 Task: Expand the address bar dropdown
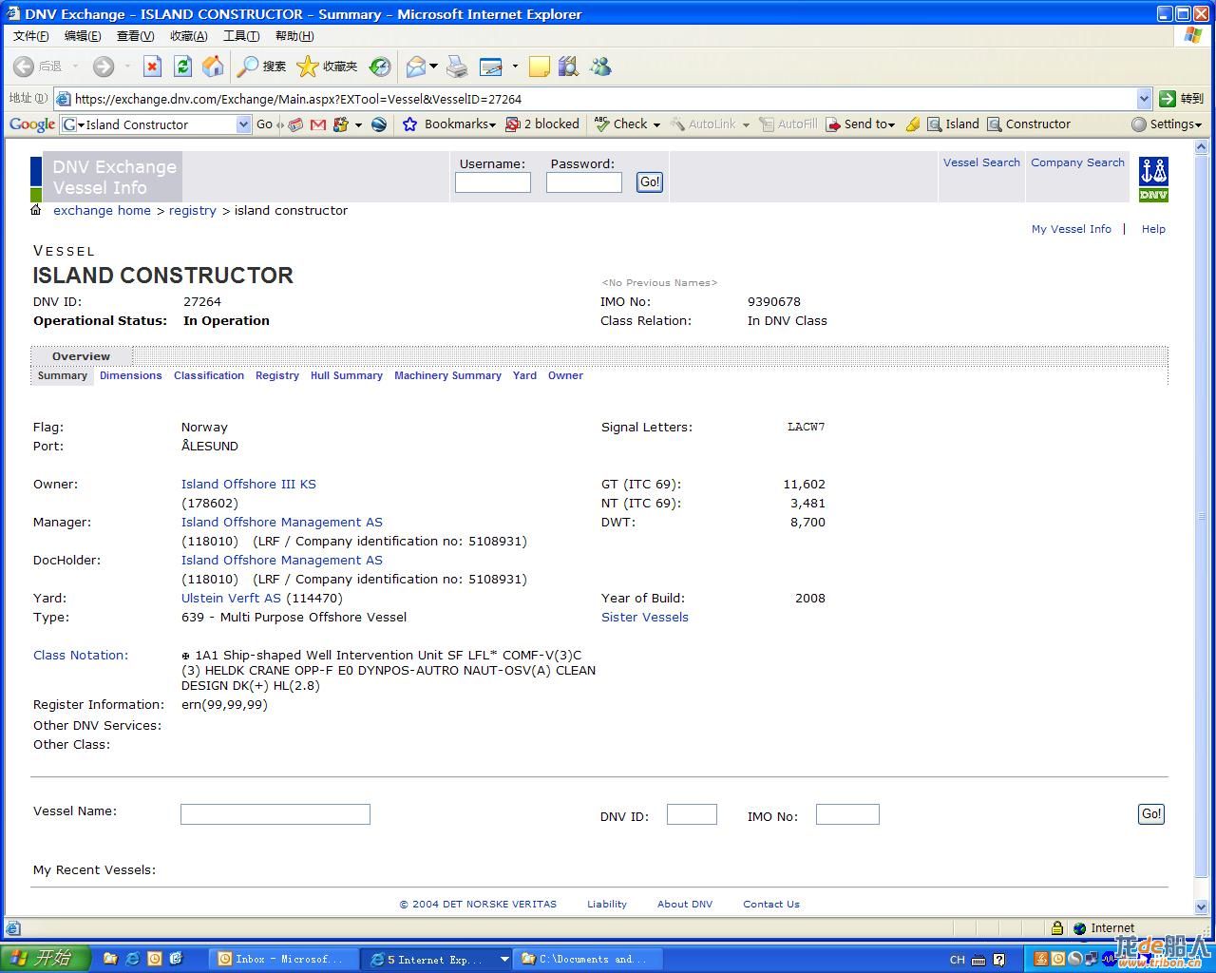[1144, 98]
